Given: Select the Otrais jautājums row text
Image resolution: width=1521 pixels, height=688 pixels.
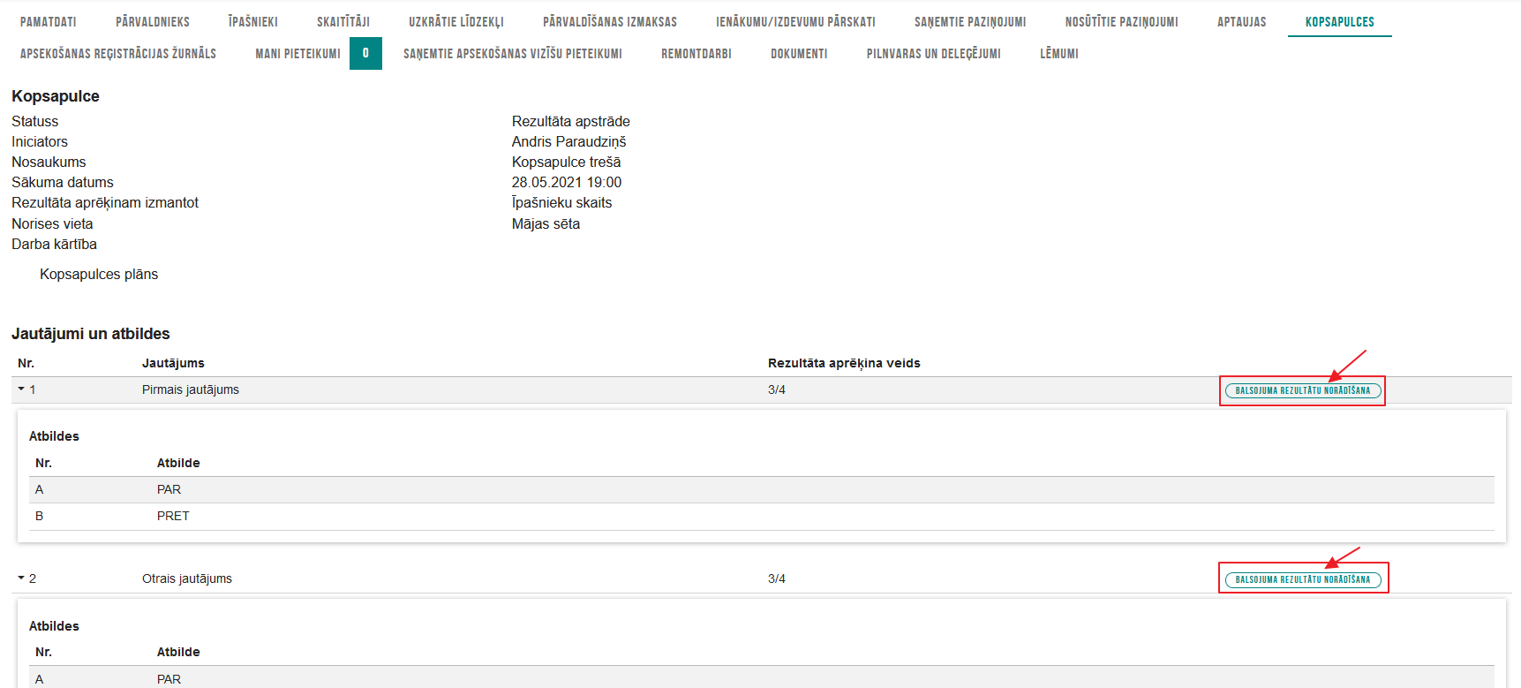Looking at the screenshot, I should coord(187,578).
